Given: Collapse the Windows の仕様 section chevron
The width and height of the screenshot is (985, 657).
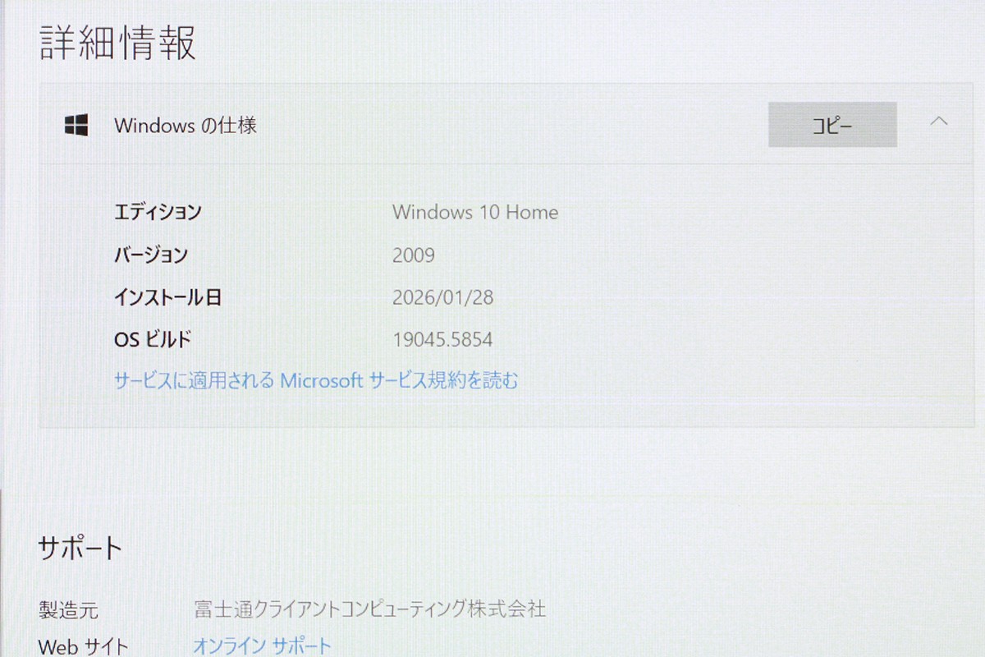Looking at the screenshot, I should point(939,122).
